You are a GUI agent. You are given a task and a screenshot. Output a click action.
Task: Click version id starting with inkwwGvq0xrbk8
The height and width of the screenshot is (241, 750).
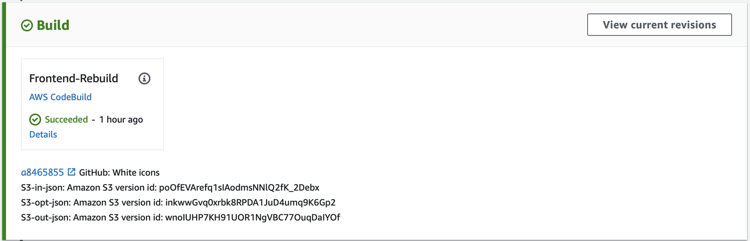tap(250, 203)
